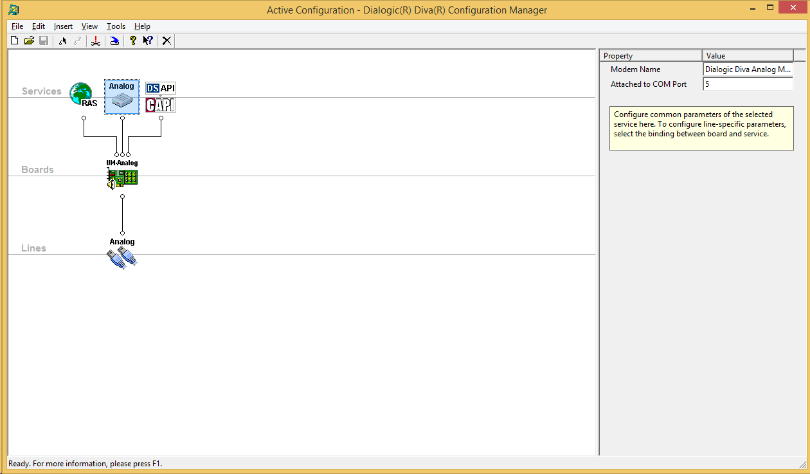810x474 pixels.
Task: Click the Property column header
Action: [x=651, y=56]
